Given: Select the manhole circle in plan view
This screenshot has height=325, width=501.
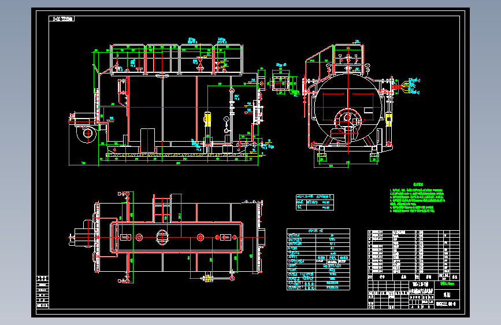Looking at the screenshot, I should [162, 237].
